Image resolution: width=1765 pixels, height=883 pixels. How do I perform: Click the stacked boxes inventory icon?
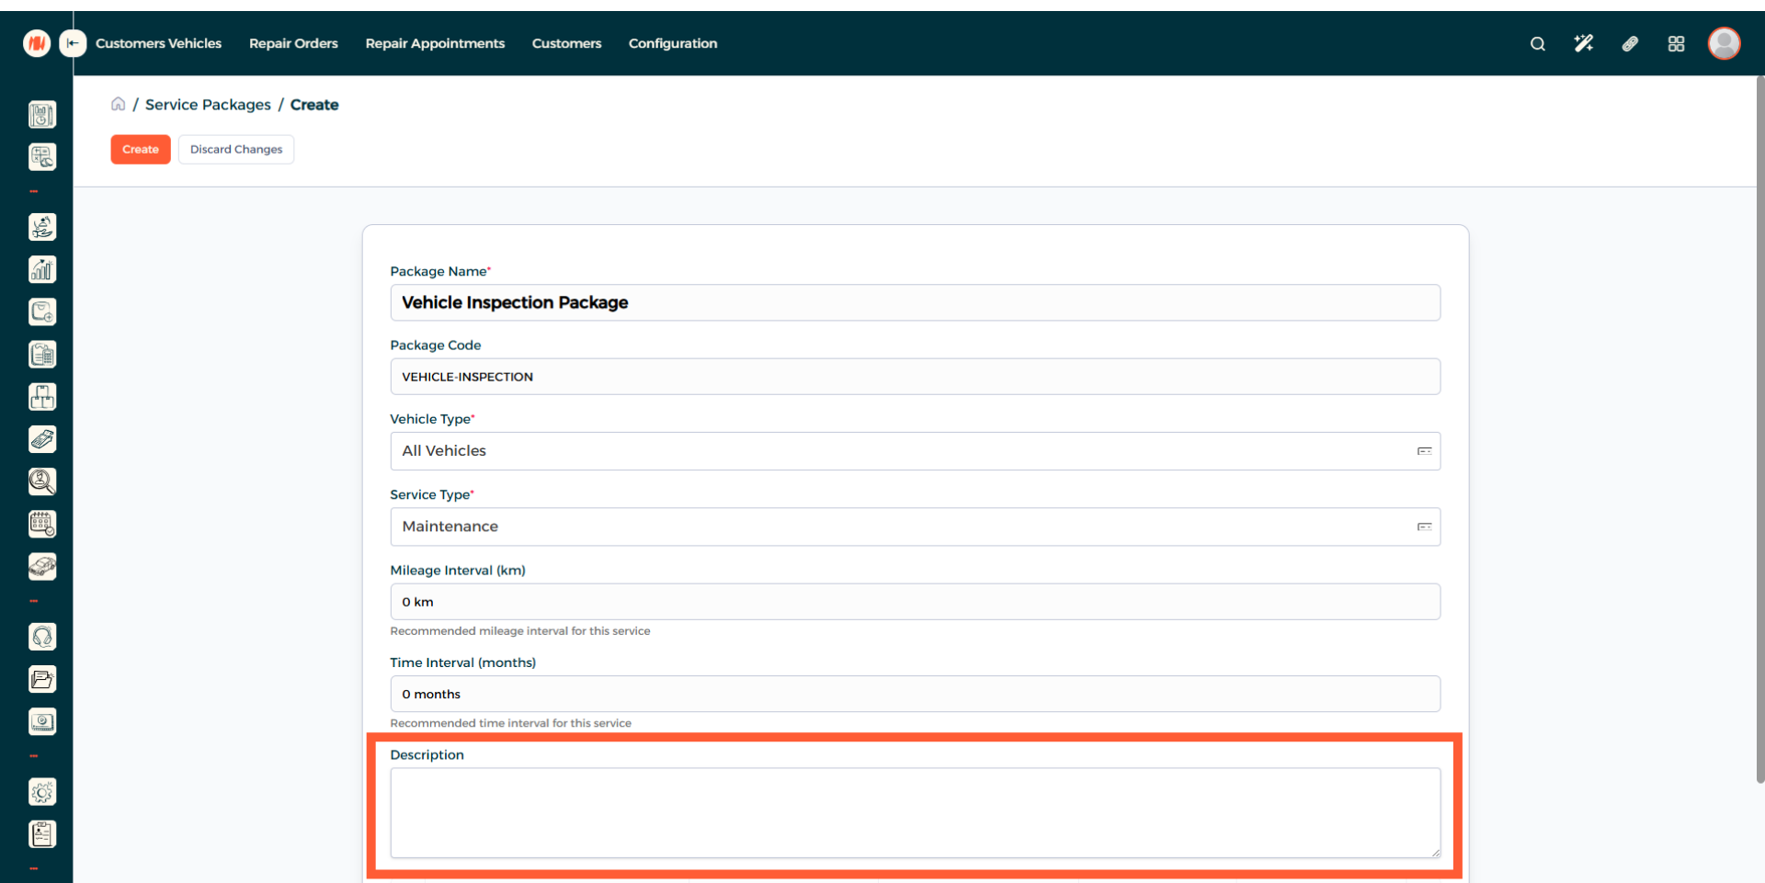(42, 397)
